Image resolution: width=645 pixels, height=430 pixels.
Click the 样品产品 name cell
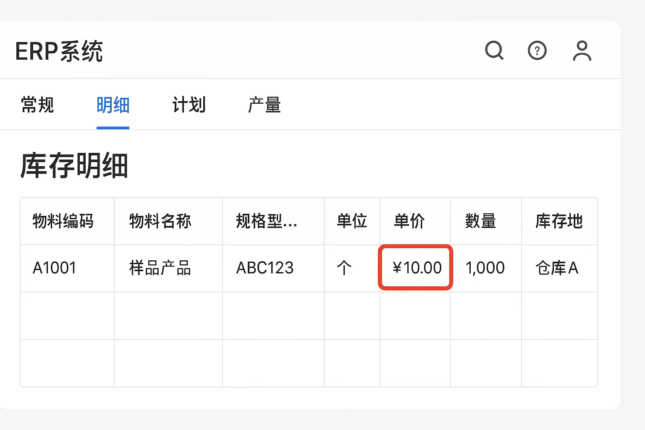[160, 268]
